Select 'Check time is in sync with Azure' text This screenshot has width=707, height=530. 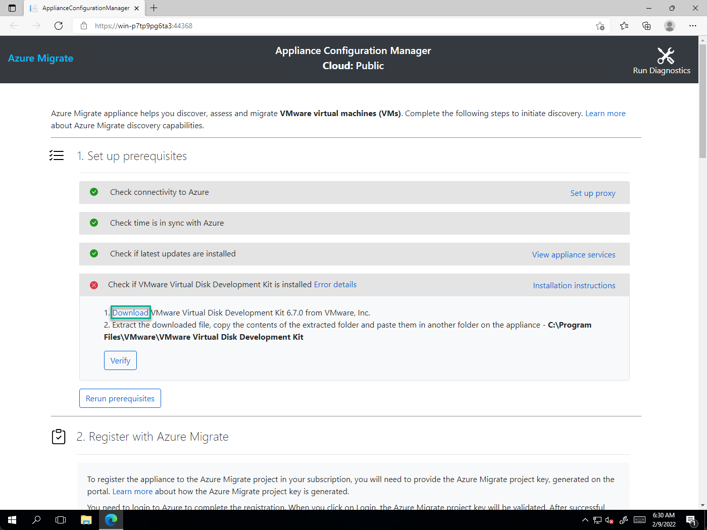point(167,223)
